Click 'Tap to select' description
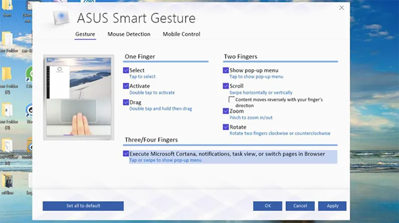 (x=142, y=77)
